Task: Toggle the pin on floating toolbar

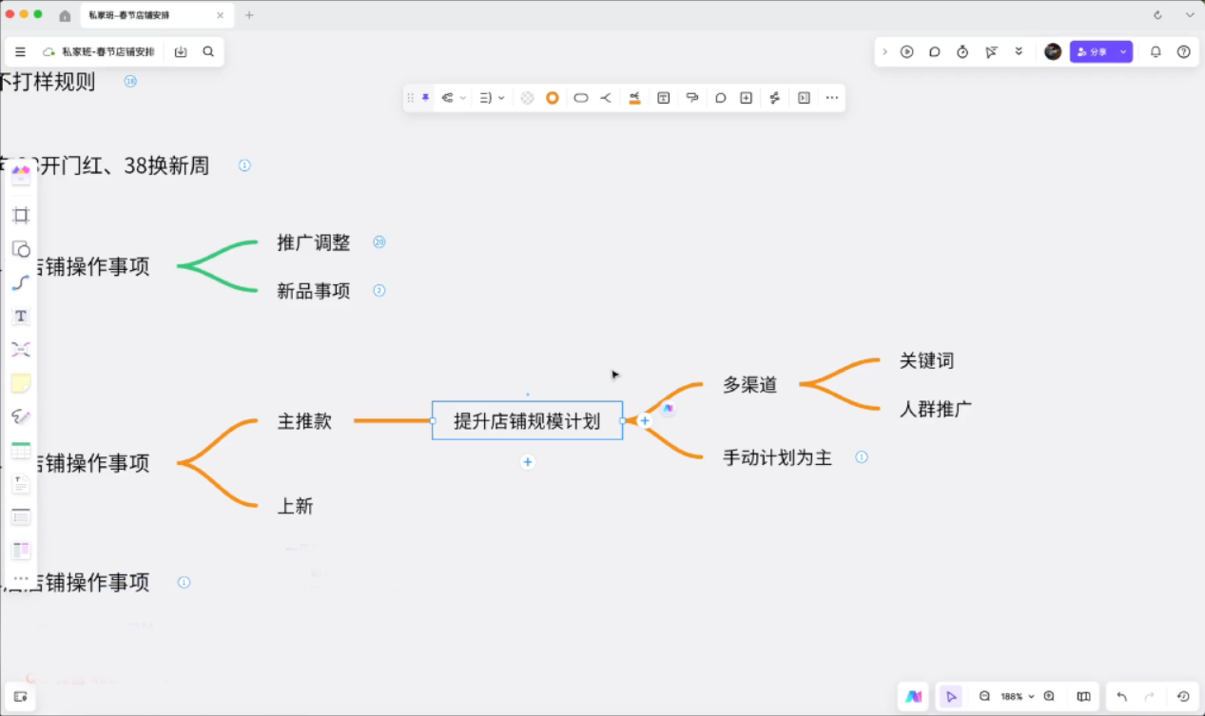Action: [x=425, y=97]
